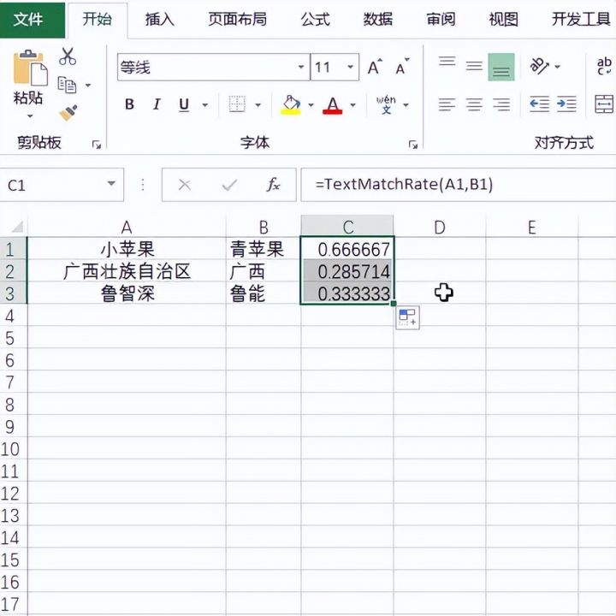
Task: Click the formula bar with TextMatchRate formula
Action: point(458,185)
